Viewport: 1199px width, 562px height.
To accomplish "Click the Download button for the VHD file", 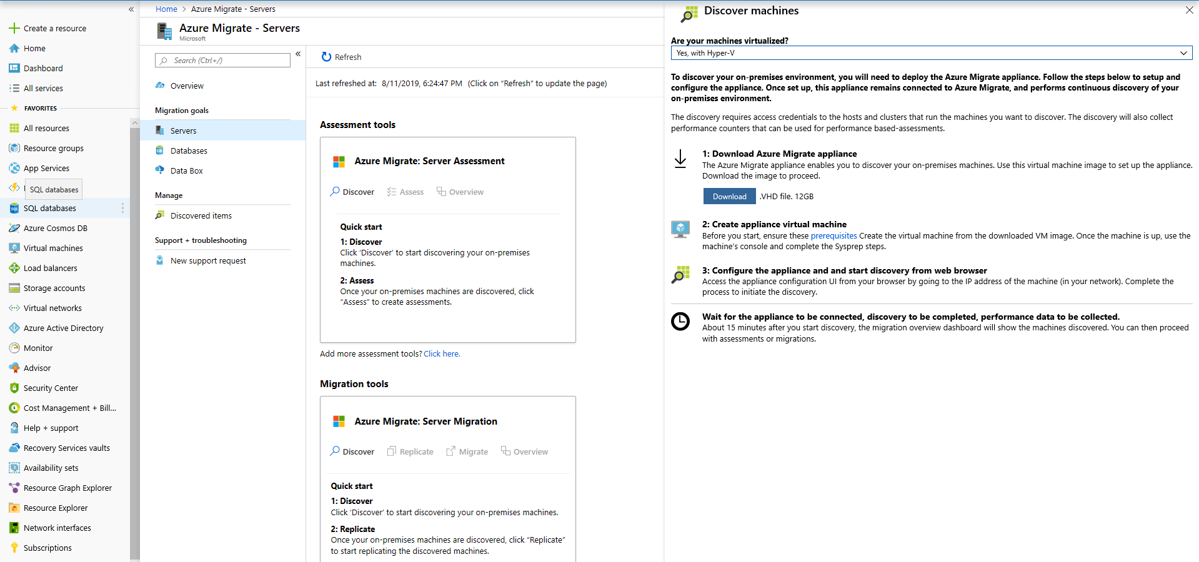I will coord(729,196).
